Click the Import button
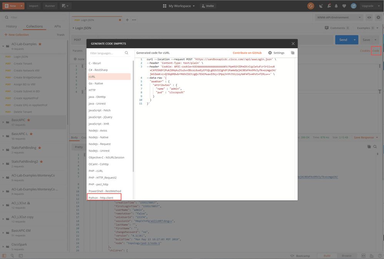This screenshot has width=384, height=259. [33, 6]
